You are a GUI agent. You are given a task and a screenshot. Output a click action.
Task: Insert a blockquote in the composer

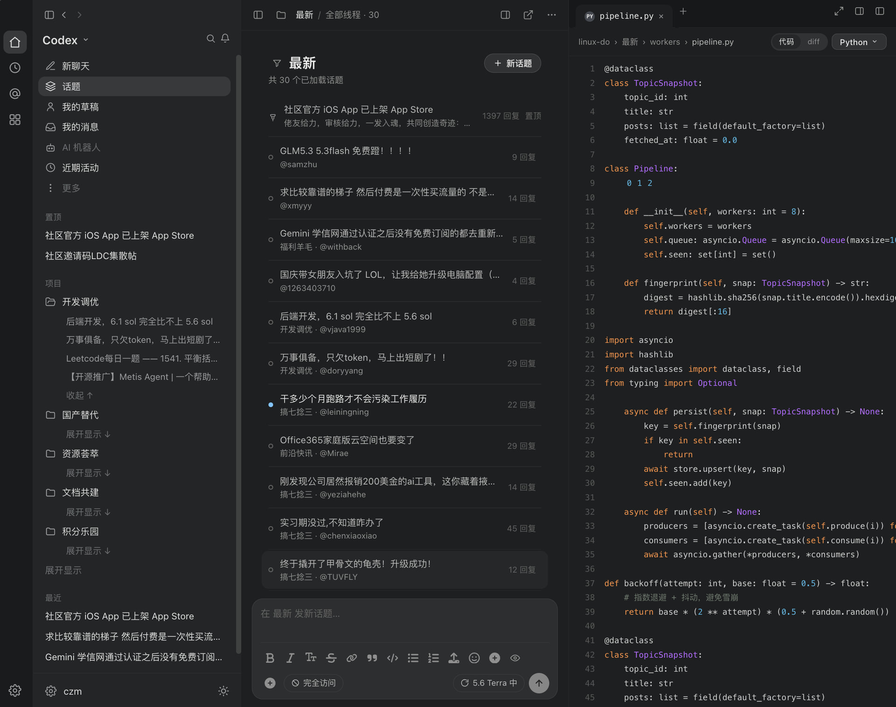(x=372, y=658)
